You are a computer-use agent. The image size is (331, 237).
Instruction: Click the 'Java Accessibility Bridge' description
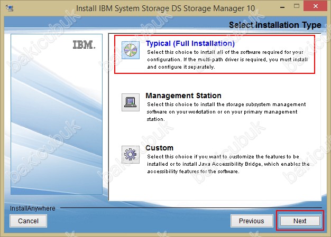(x=228, y=164)
